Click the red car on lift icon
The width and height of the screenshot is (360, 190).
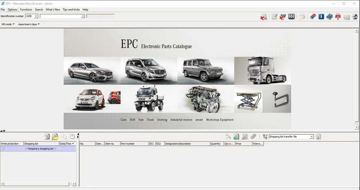[338, 16]
